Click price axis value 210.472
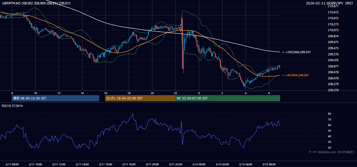This screenshot has width=357, height=167. (333, 18)
